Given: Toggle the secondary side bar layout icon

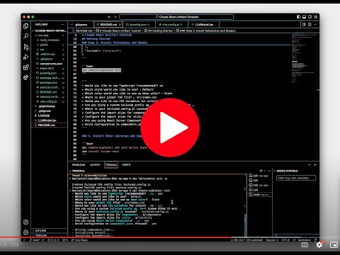Looking at the screenshot, I should (x=310, y=17).
